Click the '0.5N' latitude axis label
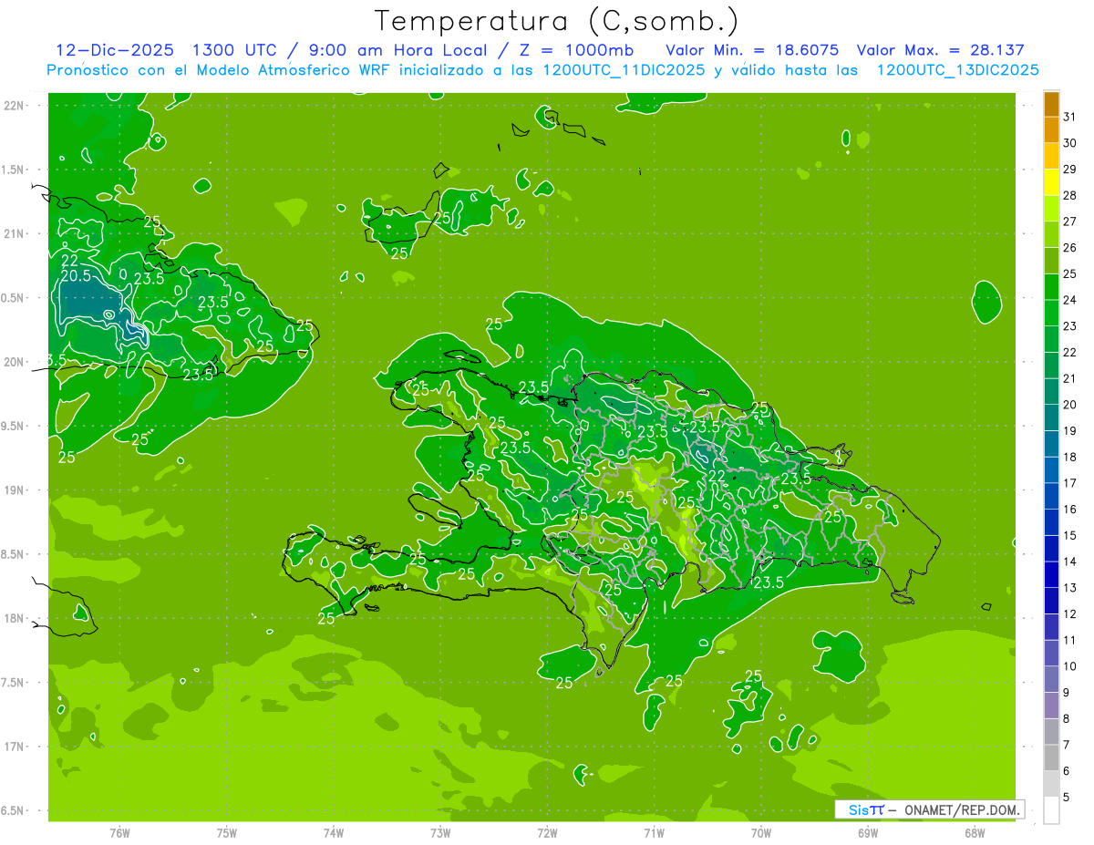Image resolution: width=1094 pixels, height=845 pixels. pyautogui.click(x=13, y=298)
